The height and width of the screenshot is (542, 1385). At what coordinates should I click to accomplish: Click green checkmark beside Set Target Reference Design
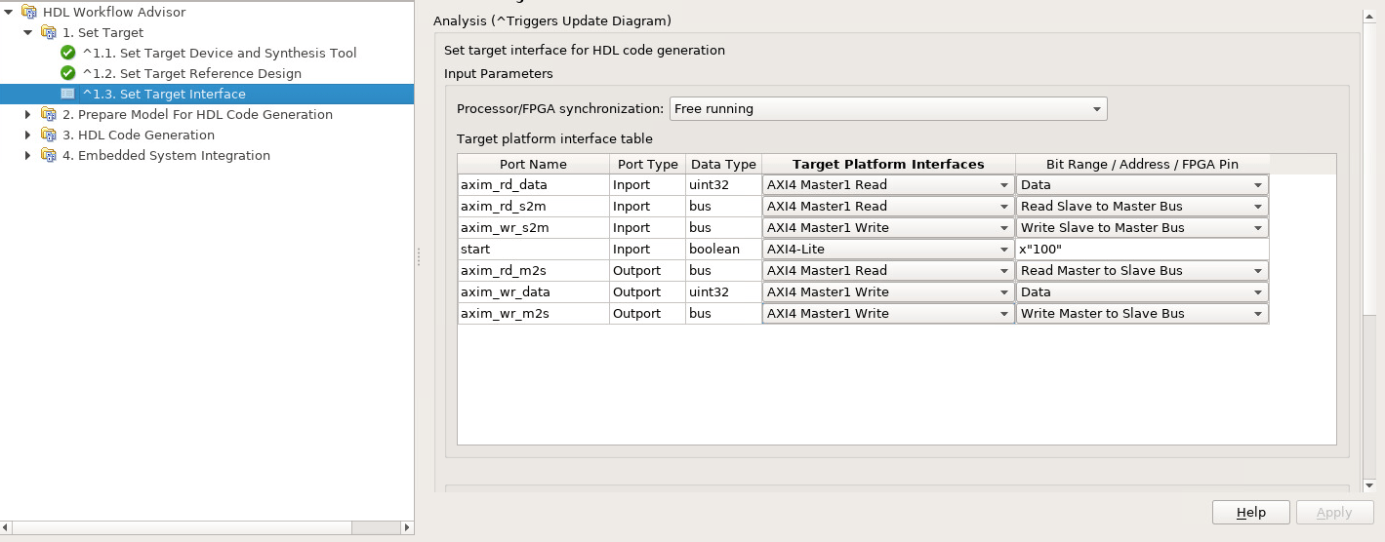click(x=68, y=74)
